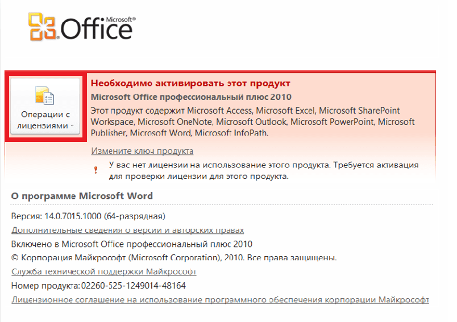Viewport: 457px width, 322px height.
Task: Click the Включено в Microsoft Office line
Action: click(132, 244)
